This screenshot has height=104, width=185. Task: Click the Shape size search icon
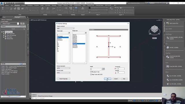pyautogui.click(x=86, y=33)
